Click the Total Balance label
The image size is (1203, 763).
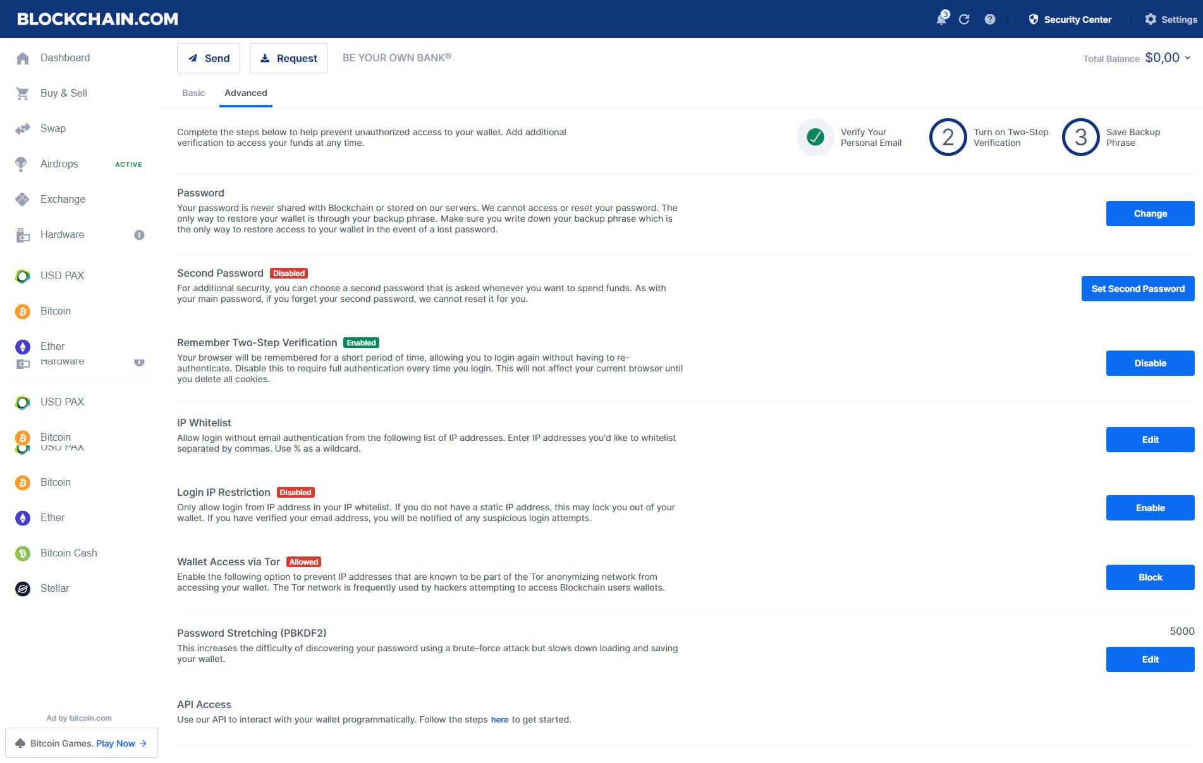pos(1111,59)
